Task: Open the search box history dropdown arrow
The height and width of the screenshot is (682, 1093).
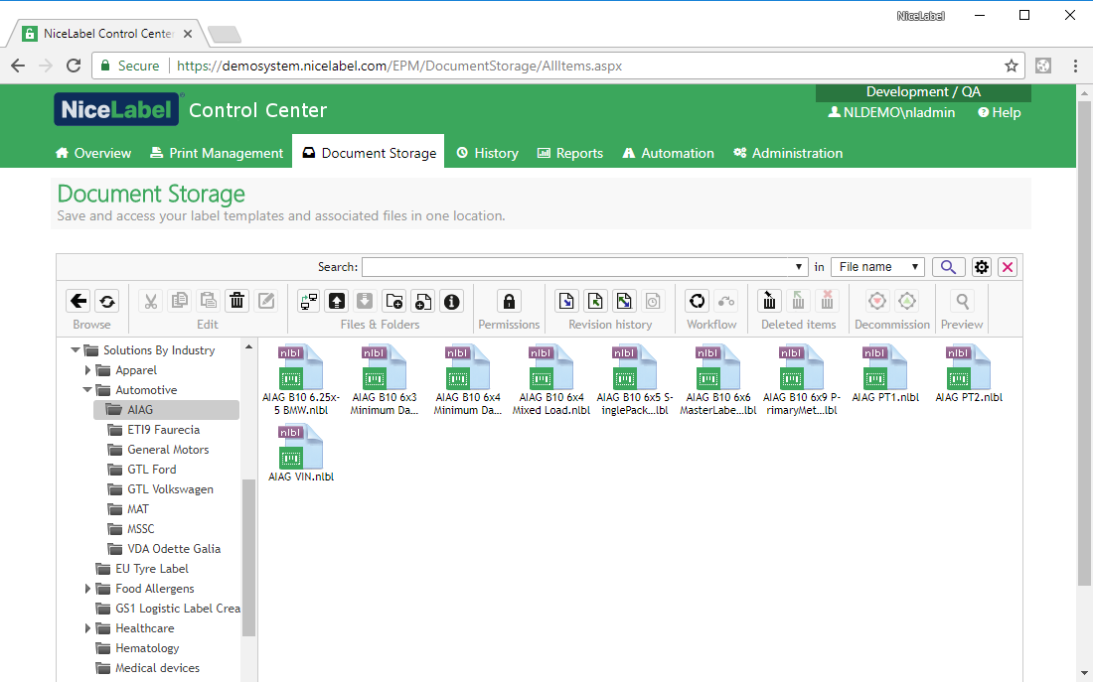Action: 799,267
